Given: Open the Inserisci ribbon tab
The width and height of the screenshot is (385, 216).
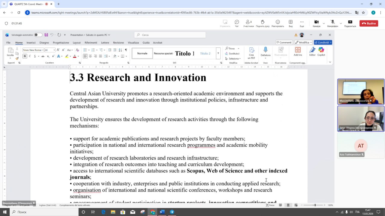Looking at the screenshot, I should 31,43.
